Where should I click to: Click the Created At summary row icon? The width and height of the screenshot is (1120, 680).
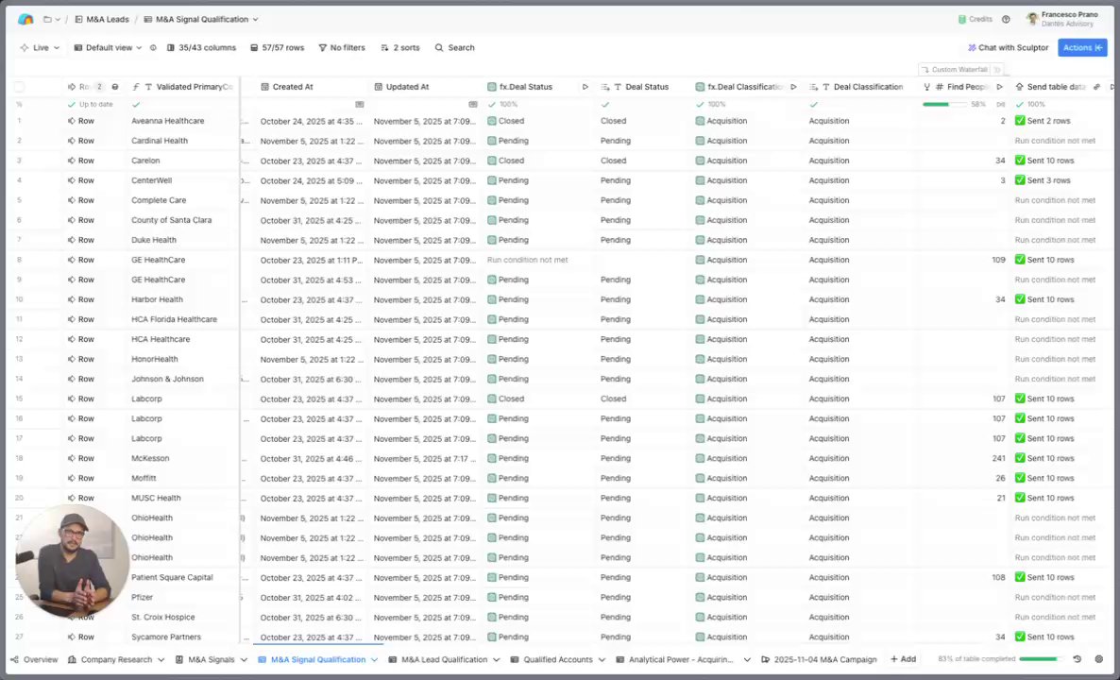(x=359, y=104)
